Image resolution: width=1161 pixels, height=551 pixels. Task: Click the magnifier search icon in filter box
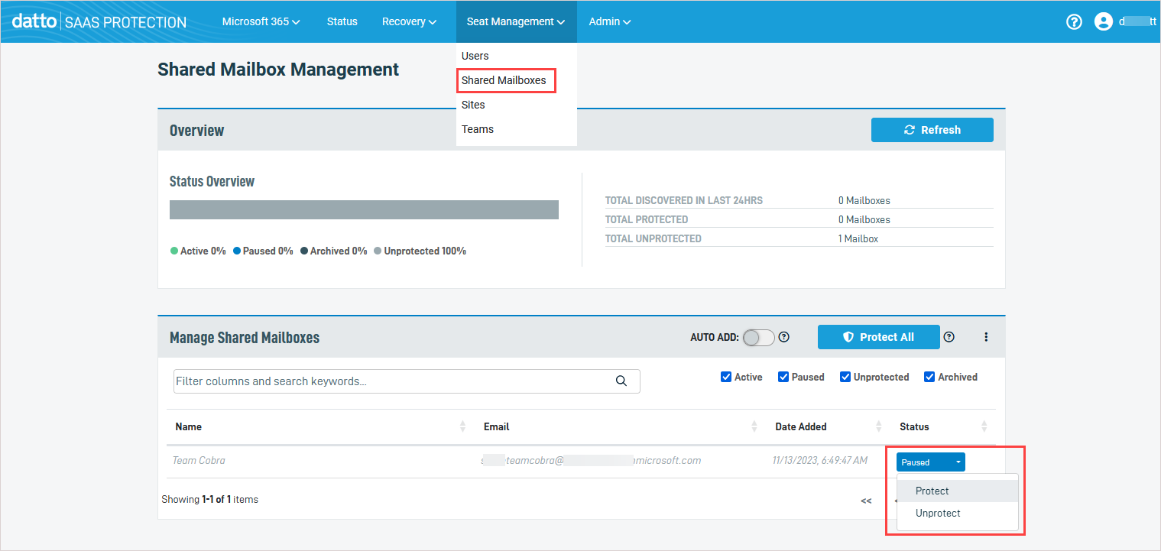(621, 381)
